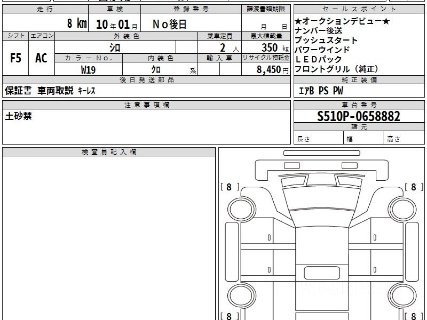This screenshot has height=320, width=427.
Task: Click the lower-right [8] tire mark on diagram
Action: (x=414, y=316)
